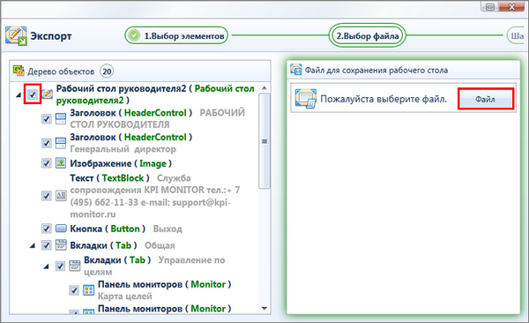529x323 pixels.
Task: Click the Файл button to choose file
Action: [485, 99]
